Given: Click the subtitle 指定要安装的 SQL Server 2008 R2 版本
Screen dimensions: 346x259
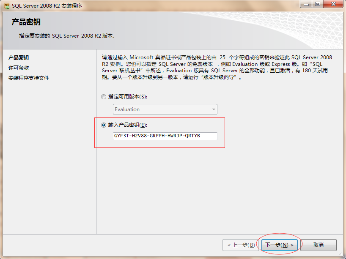Looking at the screenshot, I should (x=67, y=36).
